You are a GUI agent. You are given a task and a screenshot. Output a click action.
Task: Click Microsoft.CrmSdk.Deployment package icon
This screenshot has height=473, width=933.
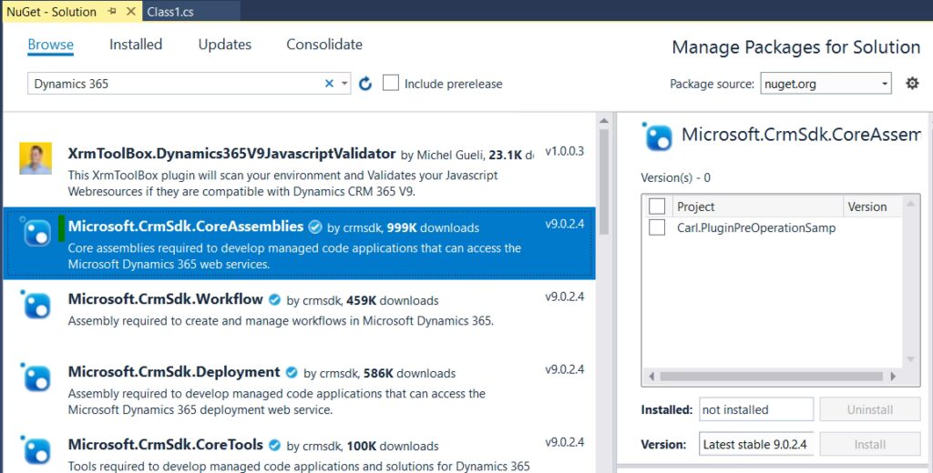click(x=36, y=377)
